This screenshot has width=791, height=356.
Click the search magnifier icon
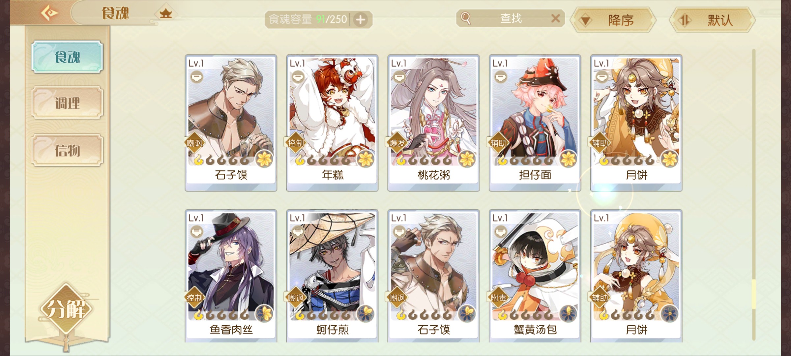pos(465,18)
